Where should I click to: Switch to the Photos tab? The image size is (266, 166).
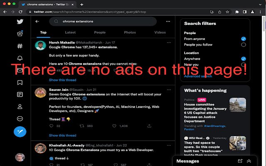click(x=130, y=32)
